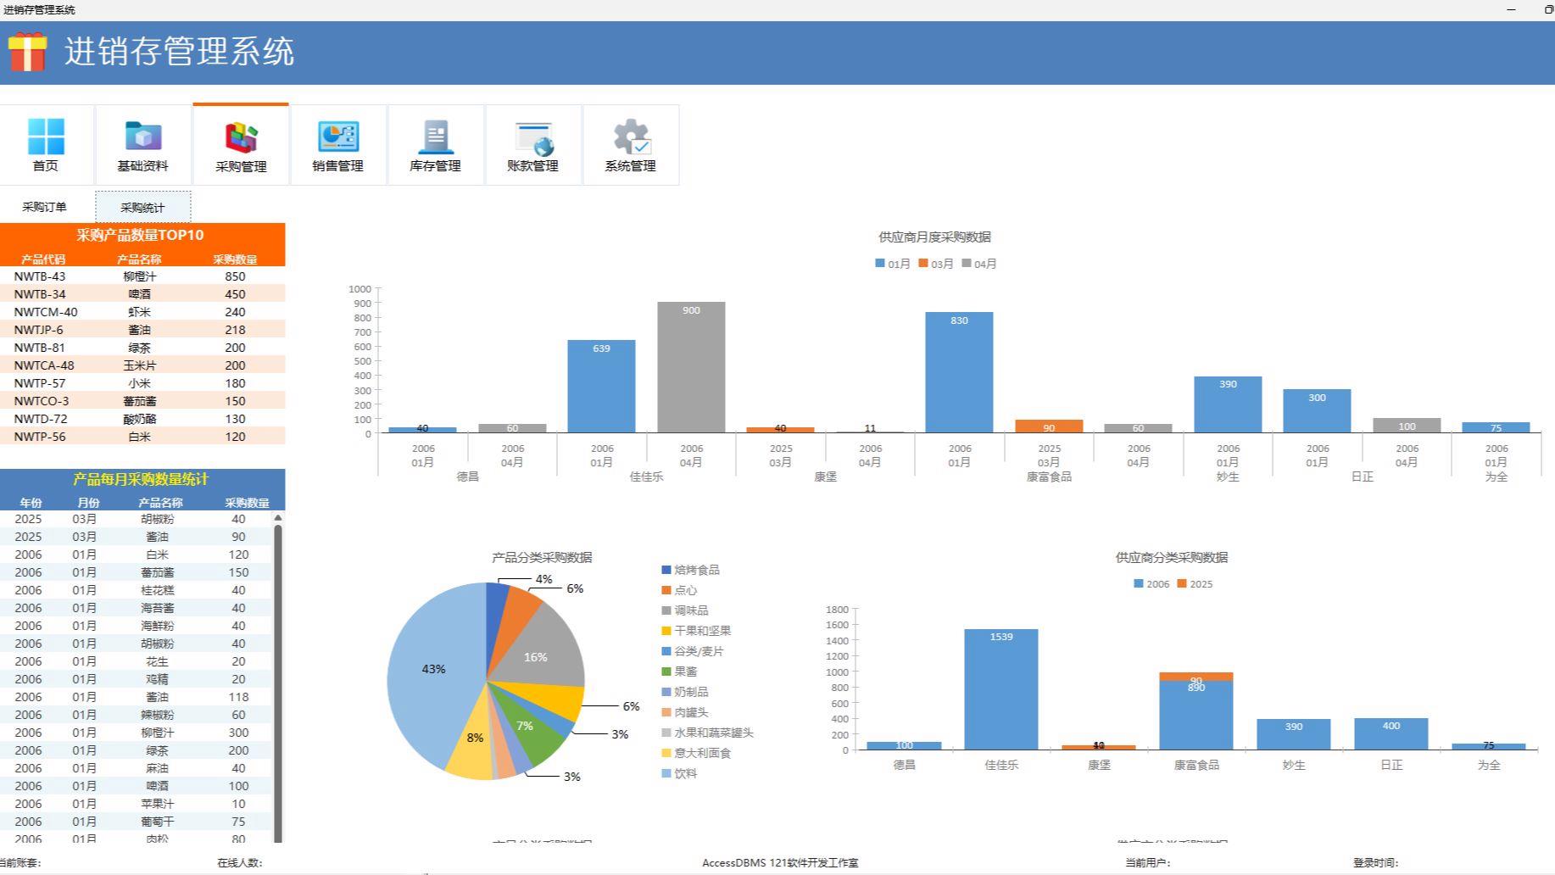
Task: Select the 采购管理 module icon
Action: [241, 145]
